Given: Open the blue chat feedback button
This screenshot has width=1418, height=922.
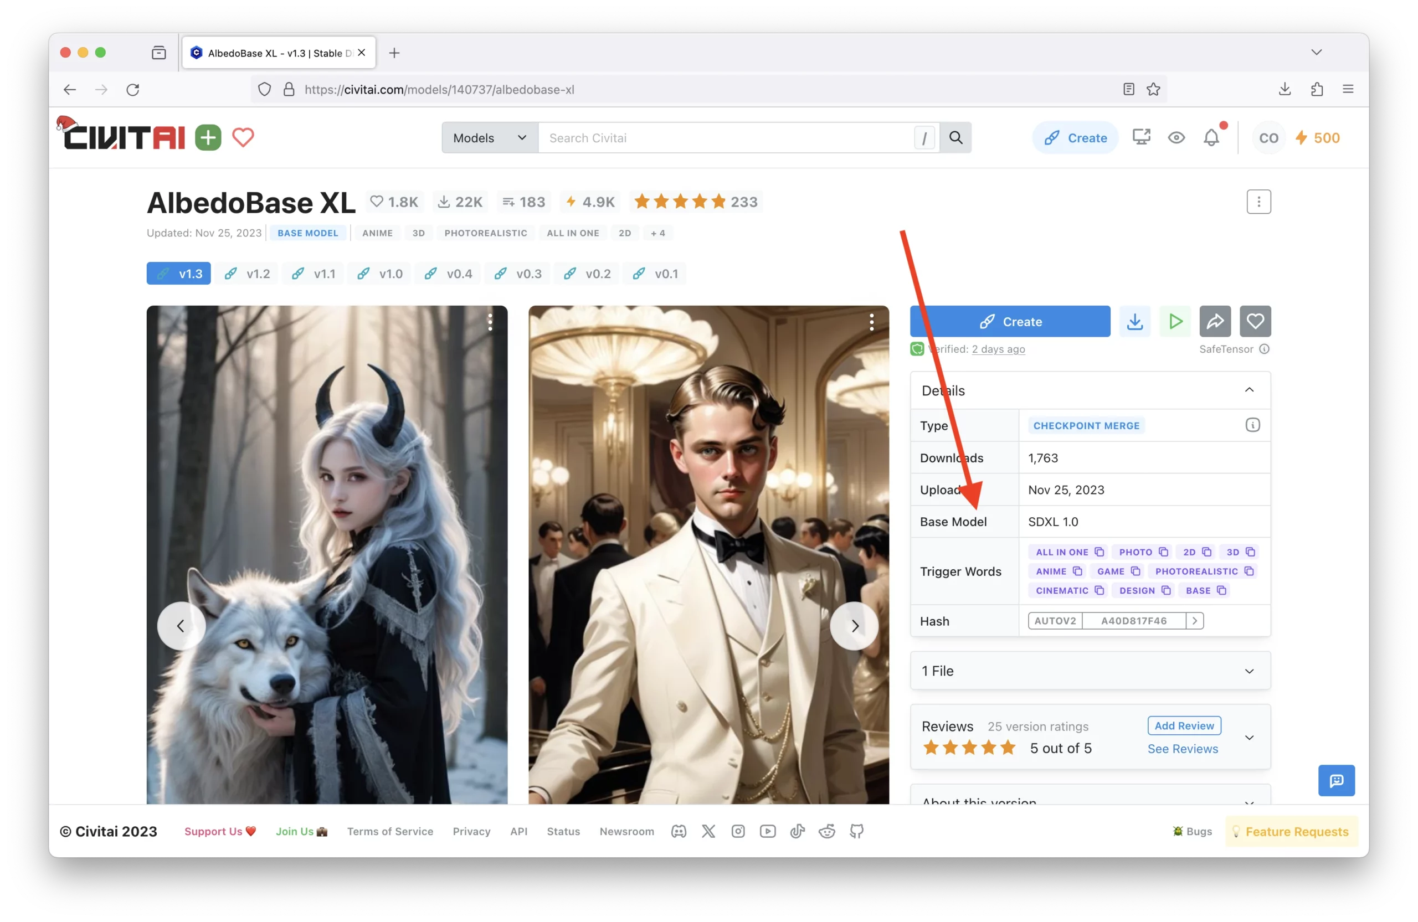Looking at the screenshot, I should 1337,780.
